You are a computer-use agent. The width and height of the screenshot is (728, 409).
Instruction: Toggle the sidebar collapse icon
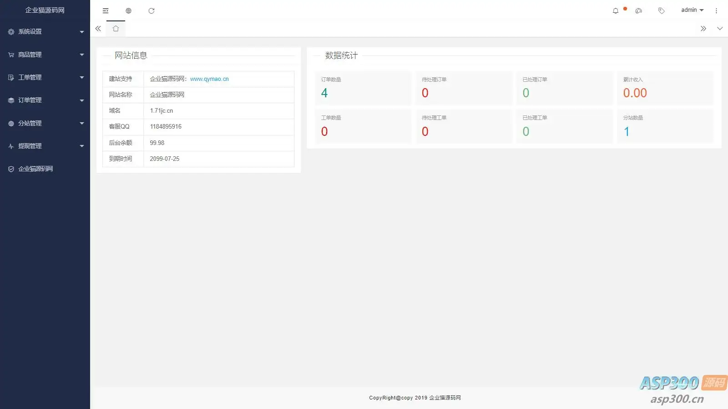click(106, 10)
